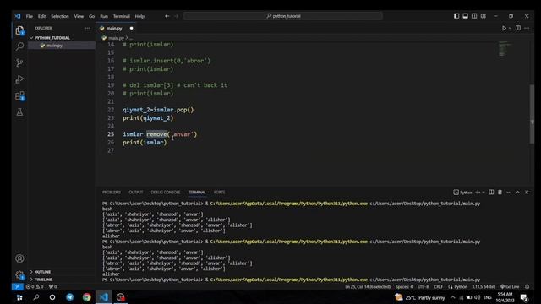Open Source Control view
Viewport: 541px width, 304px height.
[19, 62]
